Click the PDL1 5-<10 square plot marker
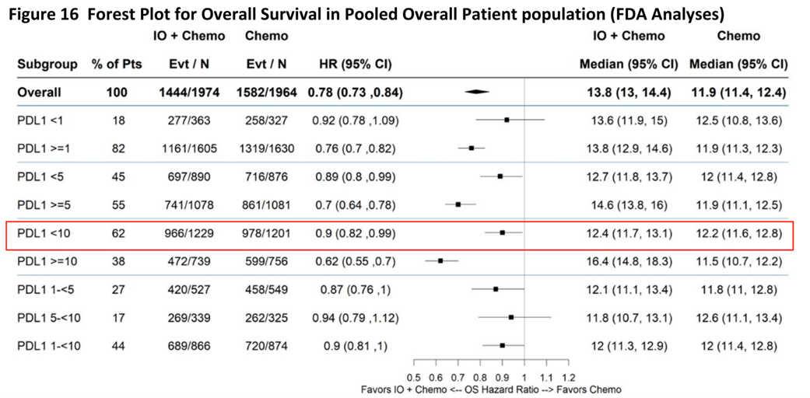Image resolution: width=810 pixels, height=398 pixels. (x=511, y=317)
